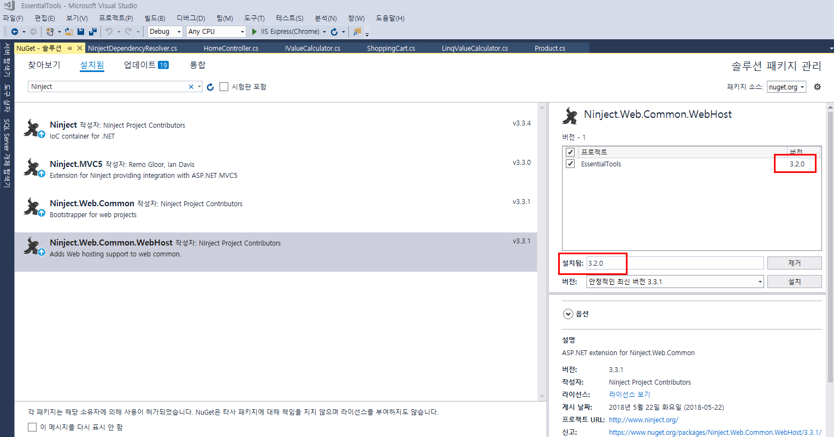Click the Navigate Forward arrow icon

[x=33, y=32]
